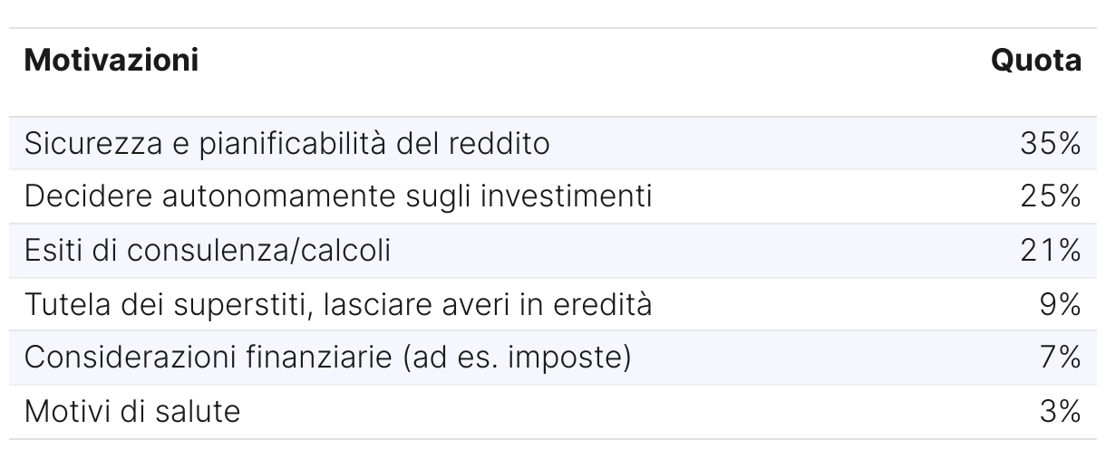The height and width of the screenshot is (449, 1106).
Task: Click the Quota column header
Action: 1036,61
